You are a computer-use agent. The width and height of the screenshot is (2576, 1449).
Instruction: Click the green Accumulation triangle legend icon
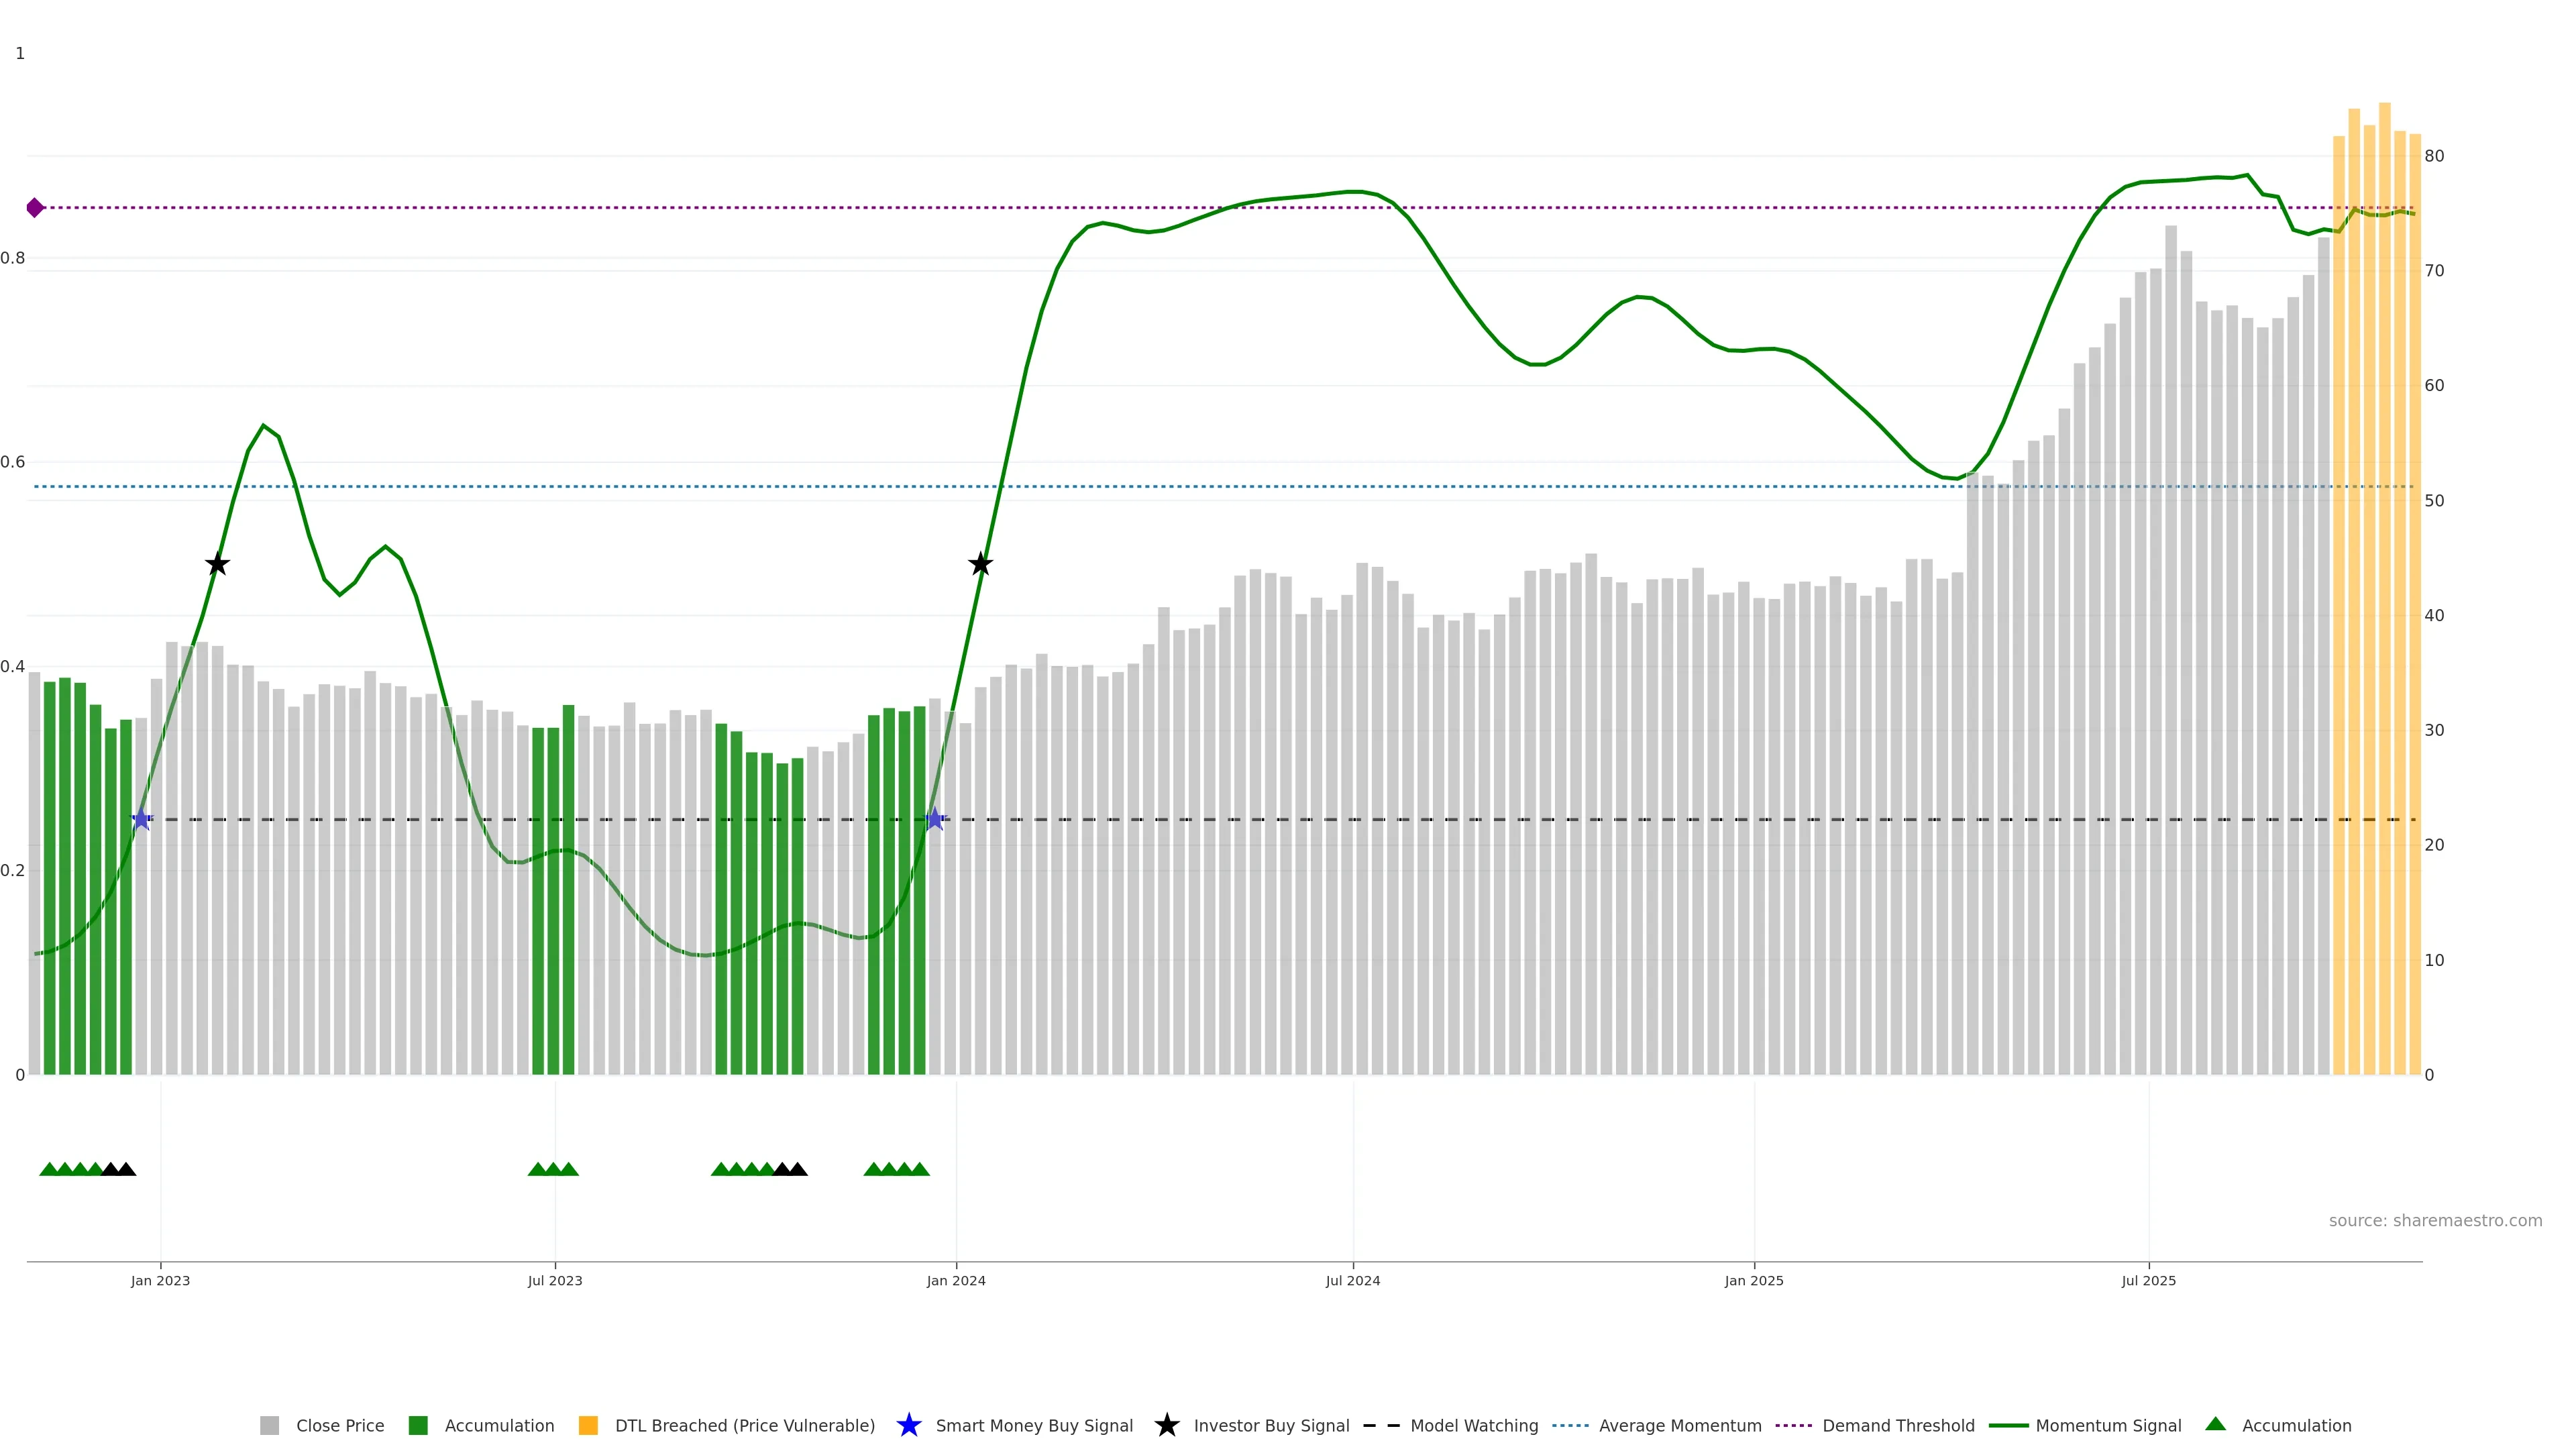[2215, 1424]
